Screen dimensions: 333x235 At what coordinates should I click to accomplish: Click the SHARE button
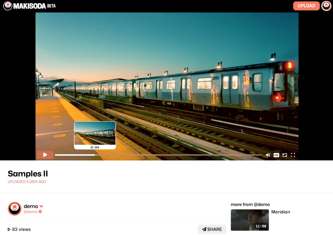(212, 229)
